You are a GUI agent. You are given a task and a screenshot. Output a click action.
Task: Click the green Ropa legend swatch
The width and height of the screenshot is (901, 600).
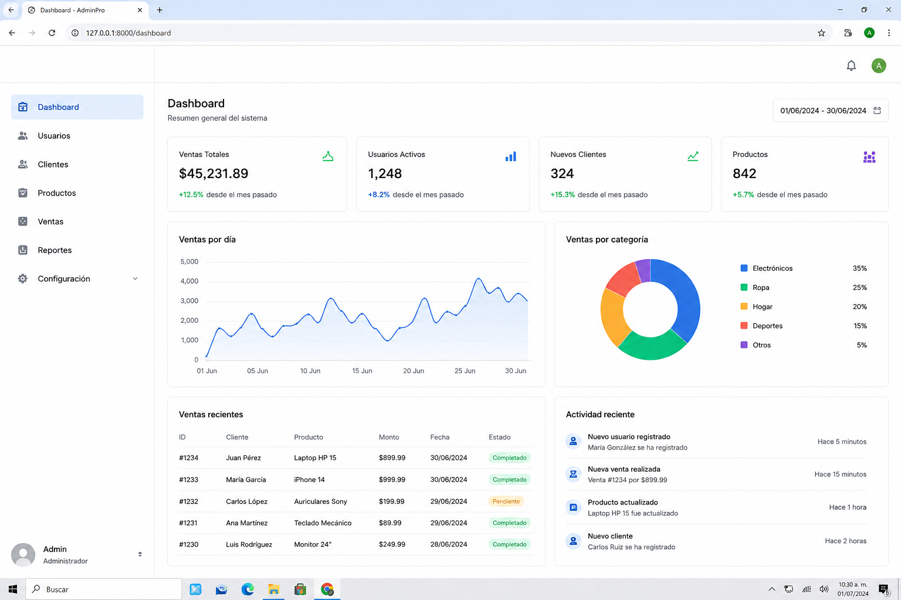(x=744, y=288)
